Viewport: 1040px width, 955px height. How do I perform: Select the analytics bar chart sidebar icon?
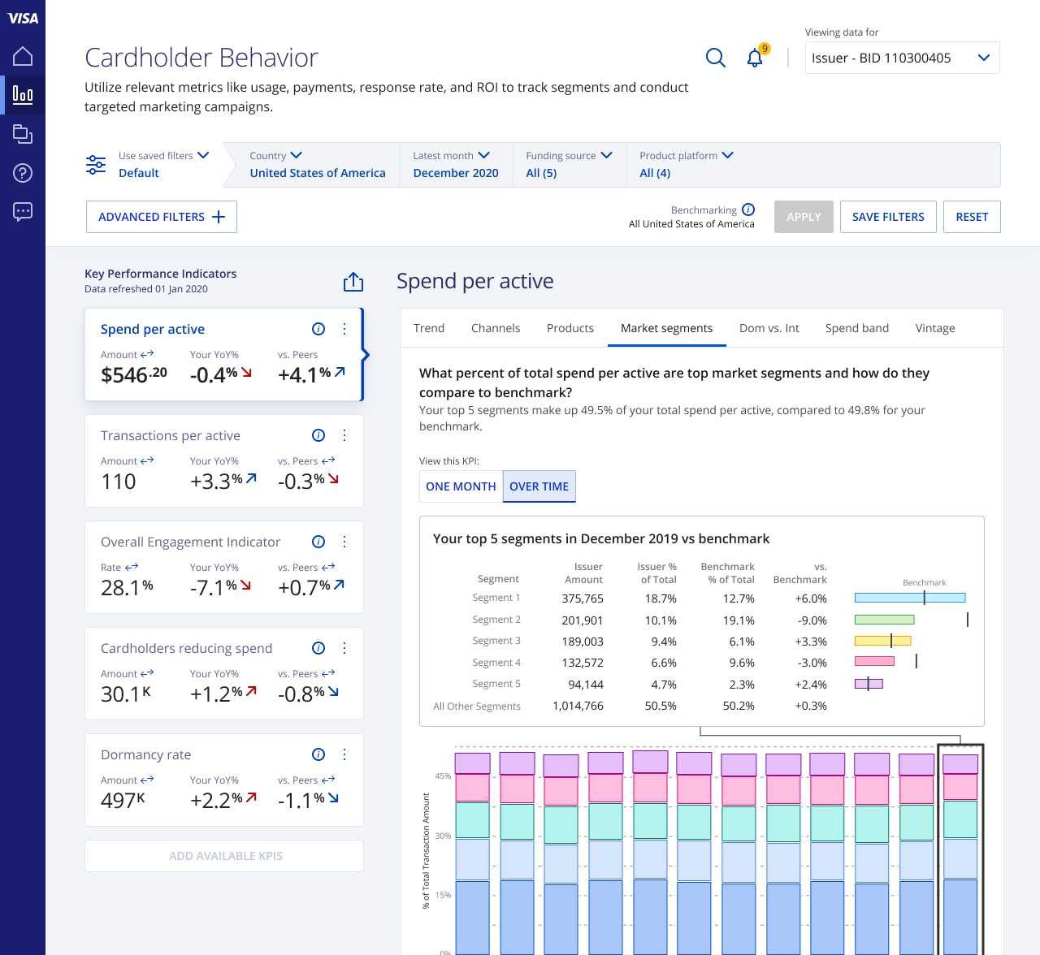click(23, 95)
